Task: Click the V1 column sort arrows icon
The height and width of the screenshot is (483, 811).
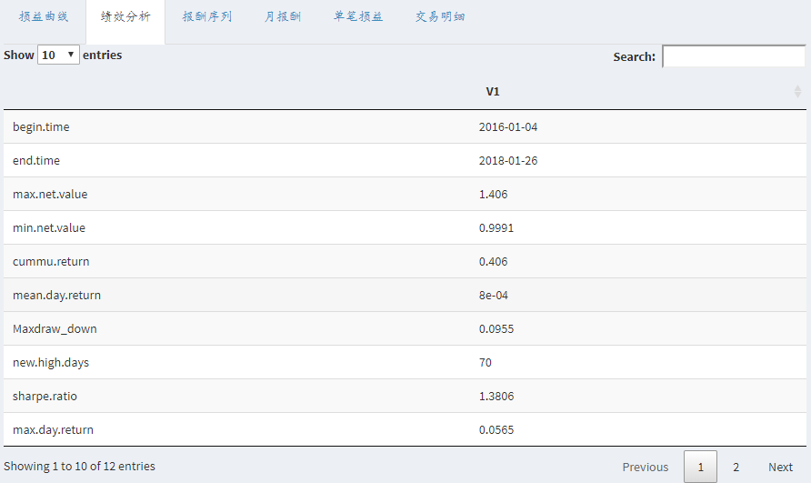Action: pyautogui.click(x=797, y=92)
